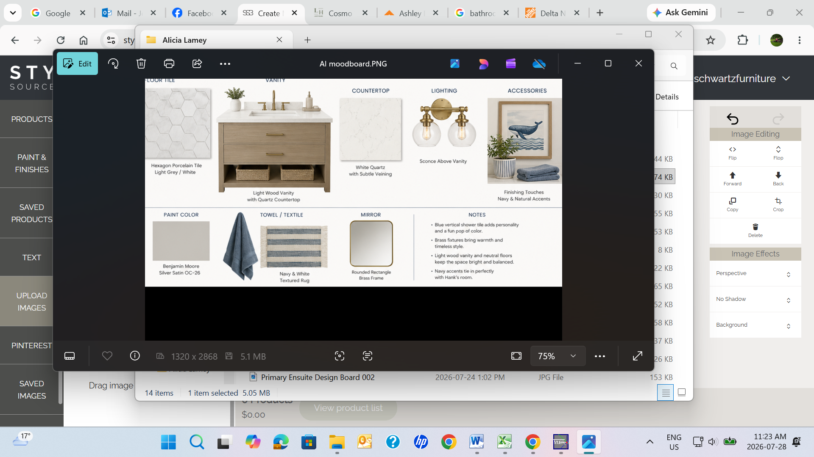This screenshot has width=814, height=457.
Task: Open the Designer app icon in Photos
Action: [483, 63]
